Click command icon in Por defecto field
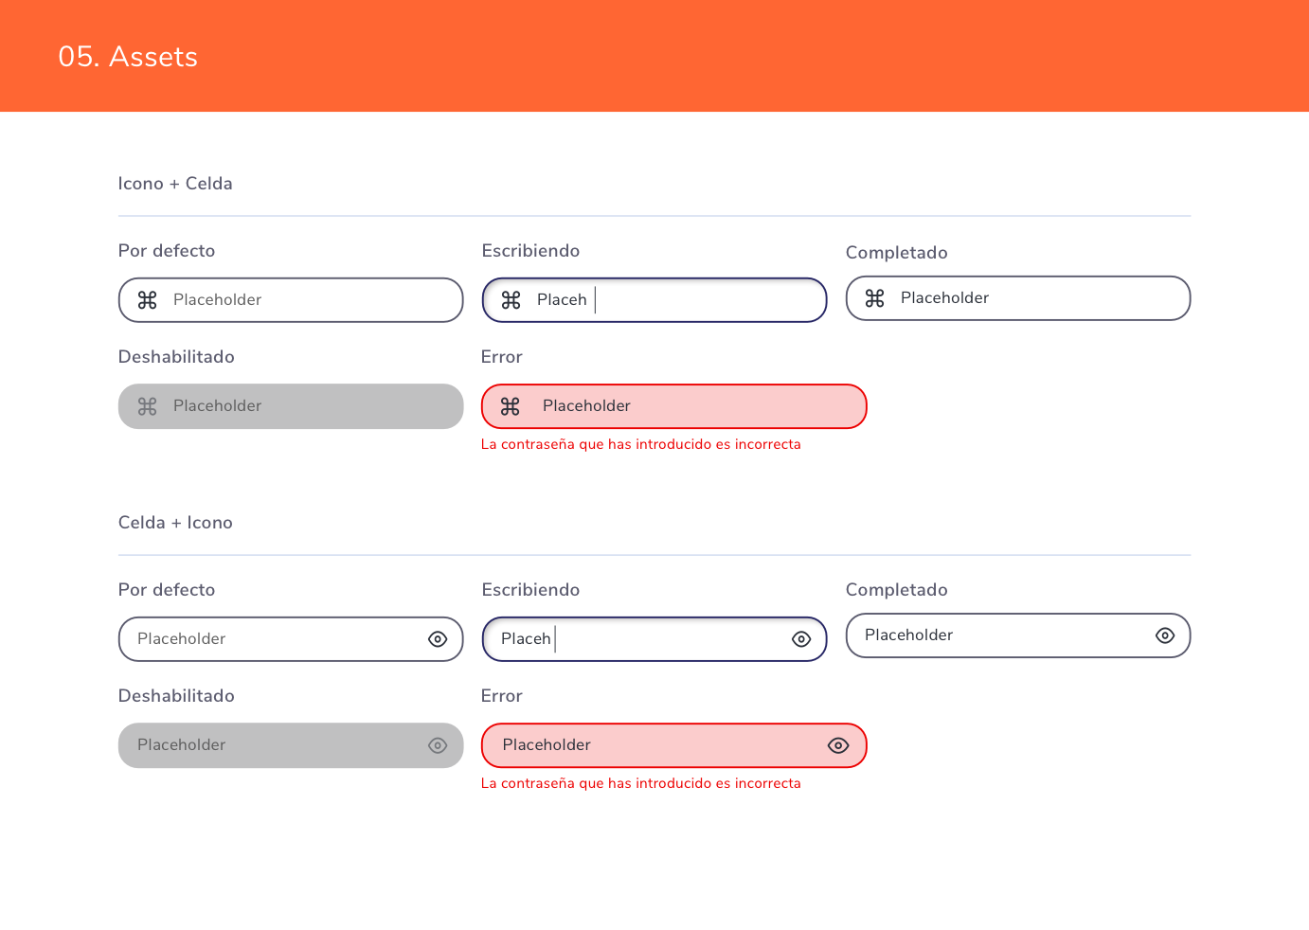Screen dimensions: 1309x930 148,300
